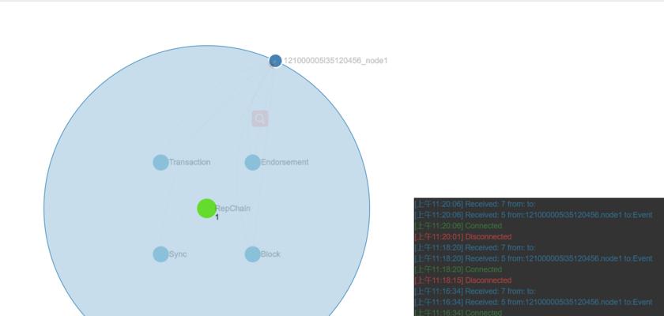Click the block count '1' under RepChain
This screenshot has width=664, height=316.
pos(217,217)
